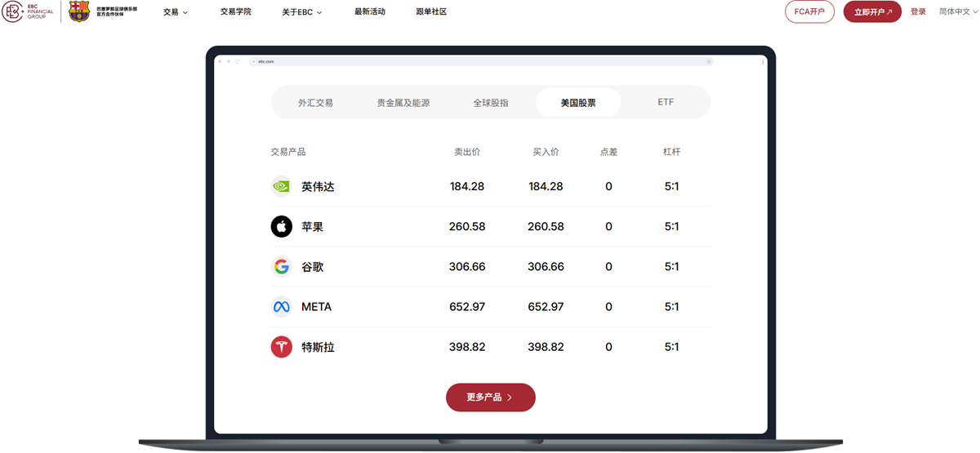
Task: Click the 买入价 column header
Action: 546,152
